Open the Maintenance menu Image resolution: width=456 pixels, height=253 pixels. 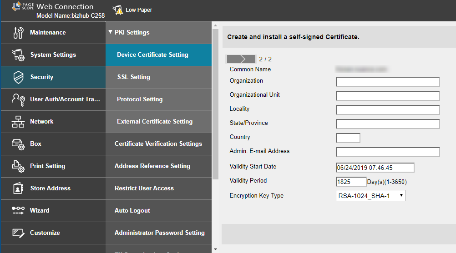pyautogui.click(x=53, y=33)
